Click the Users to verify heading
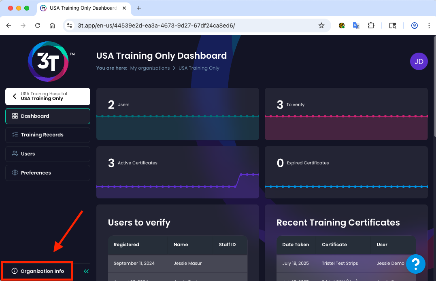The height and width of the screenshot is (281, 436). 139,223
